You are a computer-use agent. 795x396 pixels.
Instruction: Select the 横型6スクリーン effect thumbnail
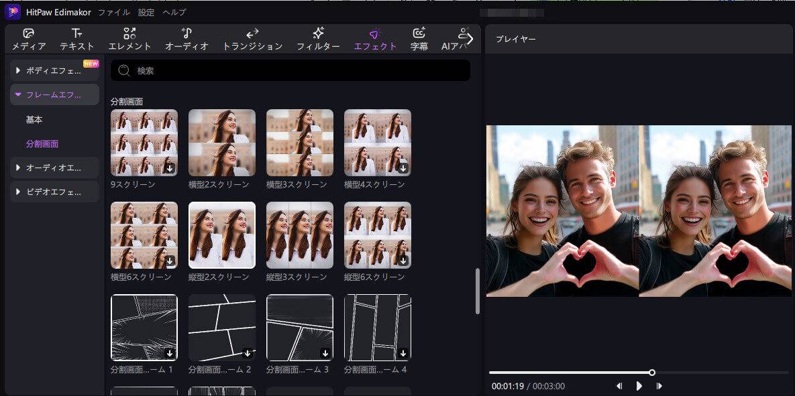pyautogui.click(x=144, y=235)
